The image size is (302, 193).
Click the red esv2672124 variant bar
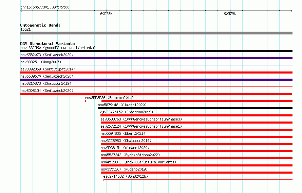pos(196,130)
